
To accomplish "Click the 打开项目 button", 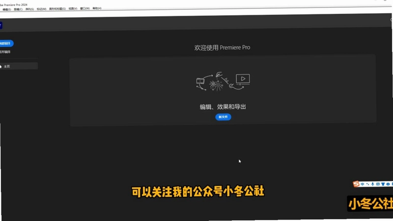I will (5, 52).
